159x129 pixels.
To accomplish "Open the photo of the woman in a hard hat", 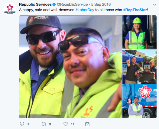I will [140, 32].
